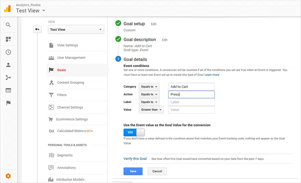
Task: Open the Customization dashboard icon
Action: pyautogui.click(x=8, y=39)
